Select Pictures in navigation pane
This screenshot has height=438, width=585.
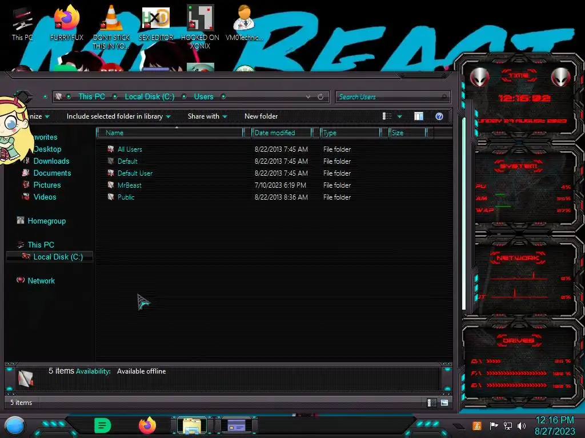click(x=47, y=185)
